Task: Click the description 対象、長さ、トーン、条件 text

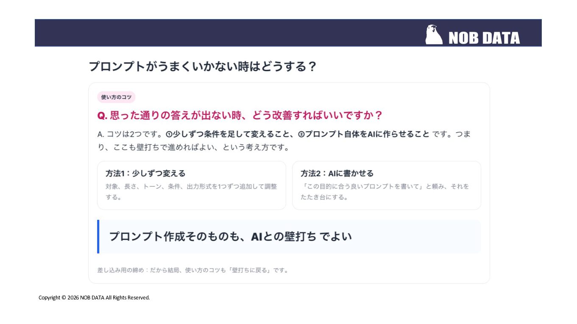Action: coord(191,191)
